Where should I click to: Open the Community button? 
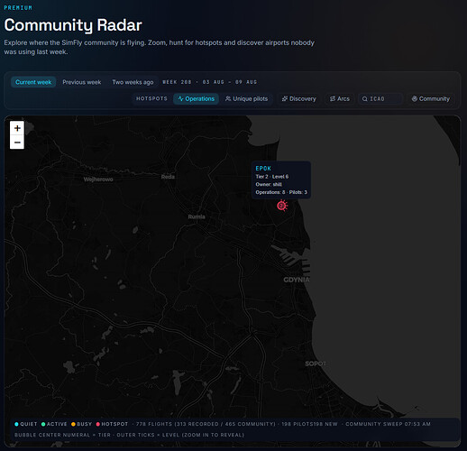click(x=431, y=99)
